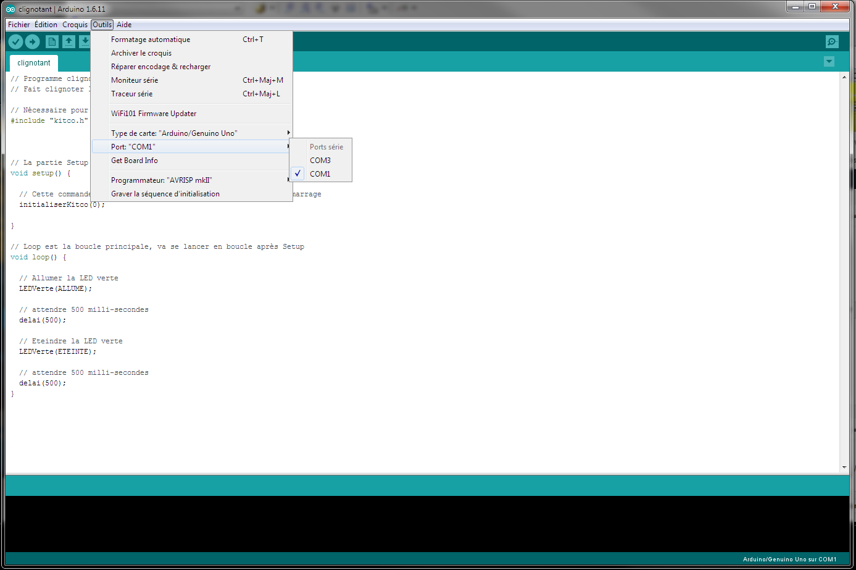Click "Formatage automatique" in the menu
856x570 pixels.
(151, 40)
